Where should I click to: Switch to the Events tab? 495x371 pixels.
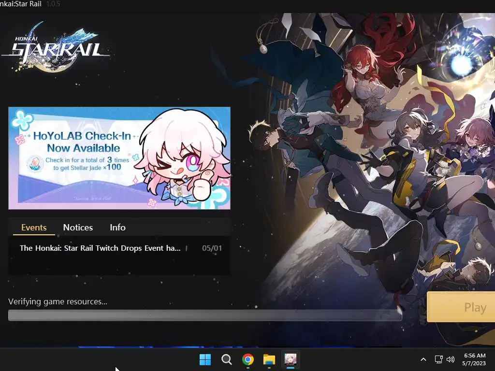(x=34, y=228)
